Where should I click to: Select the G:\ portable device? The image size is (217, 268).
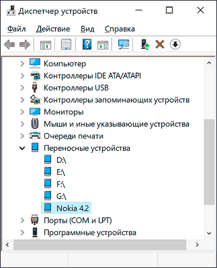61,196
